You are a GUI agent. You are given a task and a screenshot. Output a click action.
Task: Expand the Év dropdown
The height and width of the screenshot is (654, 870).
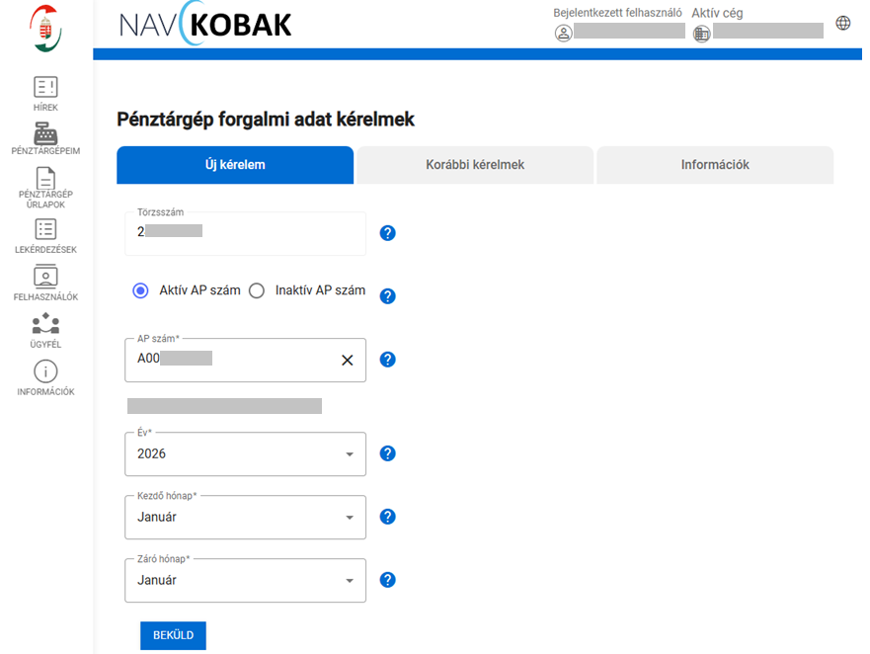[x=245, y=454]
